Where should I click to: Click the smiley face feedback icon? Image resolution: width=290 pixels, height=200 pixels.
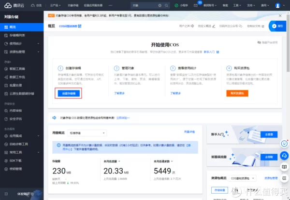284,144
